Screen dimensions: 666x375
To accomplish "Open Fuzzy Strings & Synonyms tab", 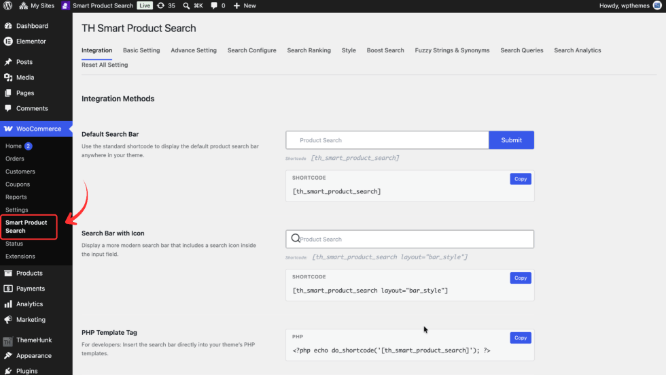I will 452,50.
